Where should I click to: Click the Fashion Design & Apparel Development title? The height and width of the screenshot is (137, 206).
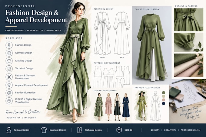[x=36, y=16]
